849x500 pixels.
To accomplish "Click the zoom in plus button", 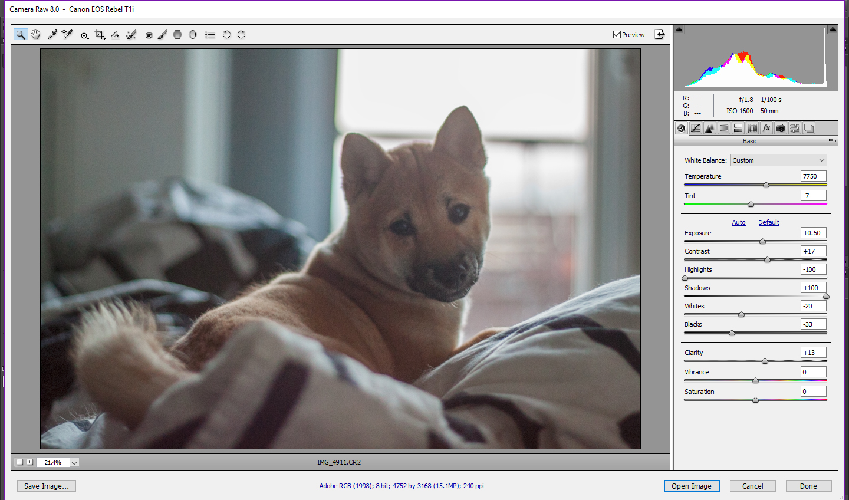I will click(29, 462).
